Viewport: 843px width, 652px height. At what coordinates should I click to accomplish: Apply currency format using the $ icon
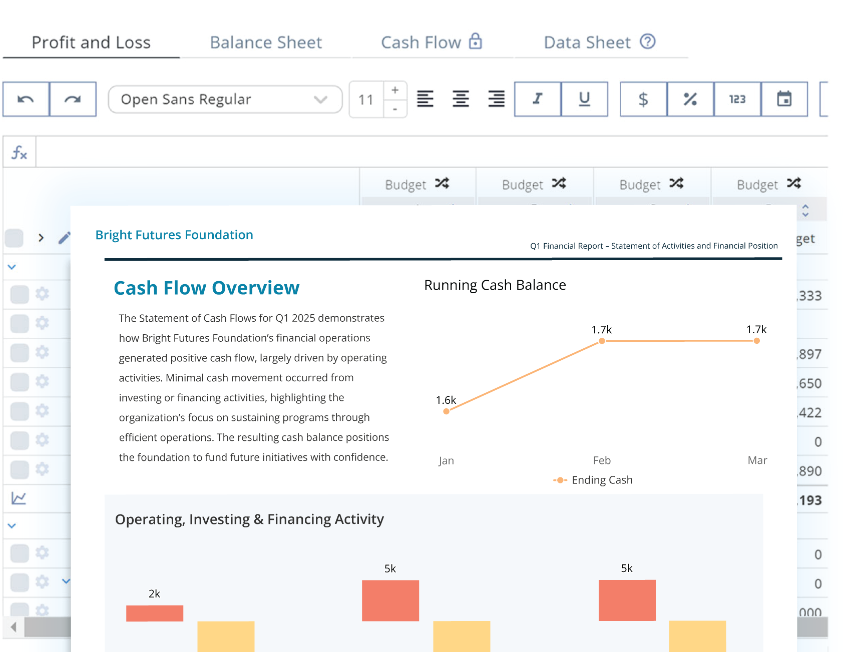644,99
